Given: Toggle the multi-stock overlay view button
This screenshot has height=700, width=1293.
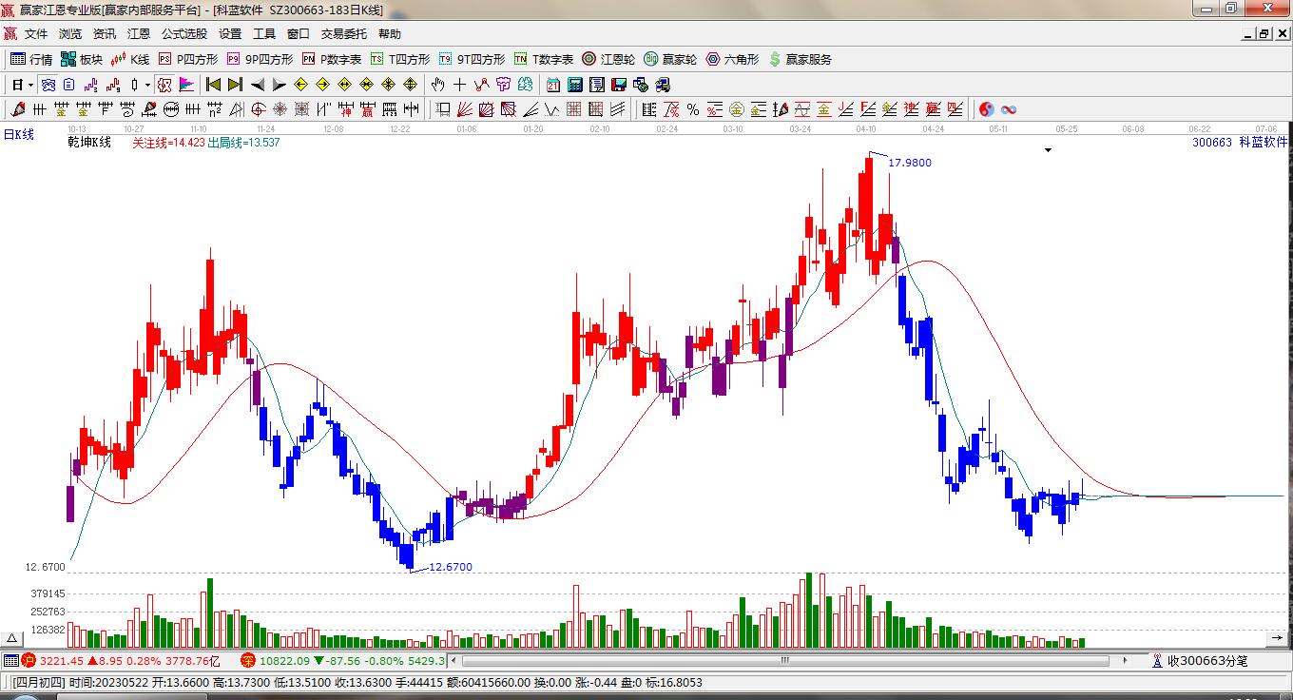Looking at the screenshot, I should 47,85.
